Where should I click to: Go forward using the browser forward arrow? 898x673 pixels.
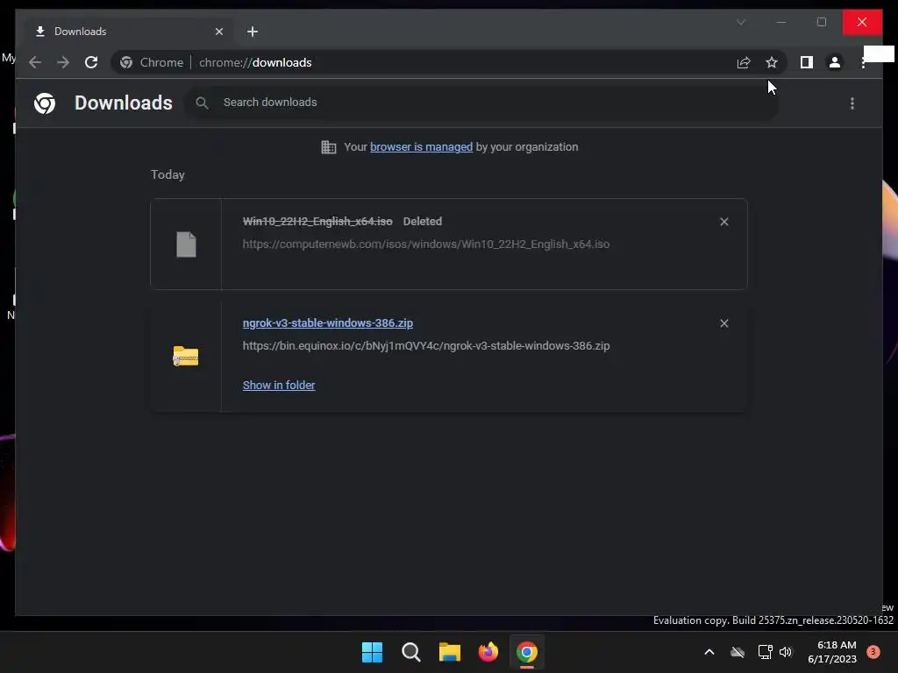63,62
